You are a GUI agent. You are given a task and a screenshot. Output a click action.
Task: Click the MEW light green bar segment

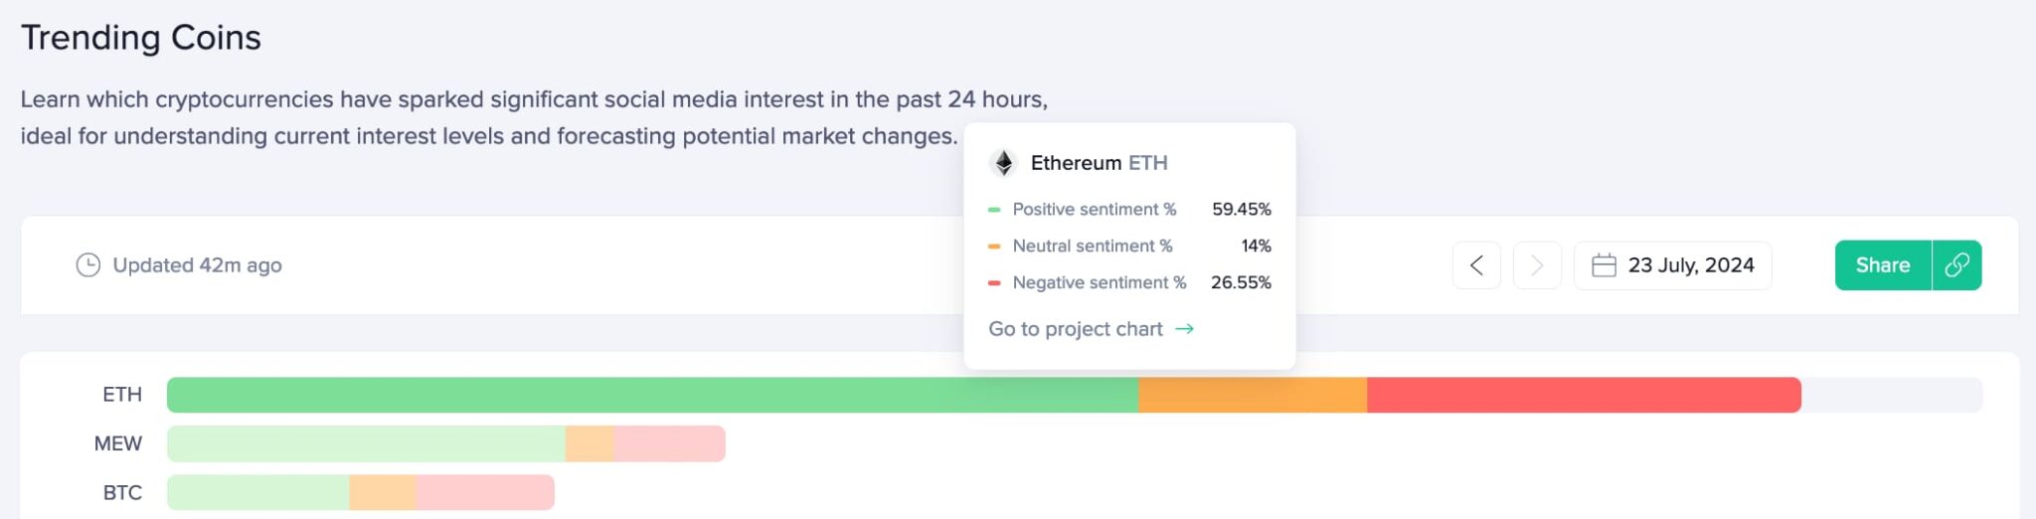(x=366, y=443)
